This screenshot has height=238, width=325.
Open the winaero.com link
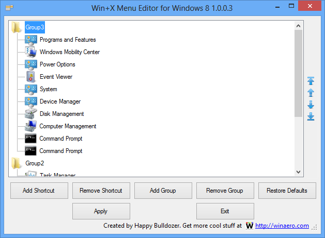pos(282,226)
